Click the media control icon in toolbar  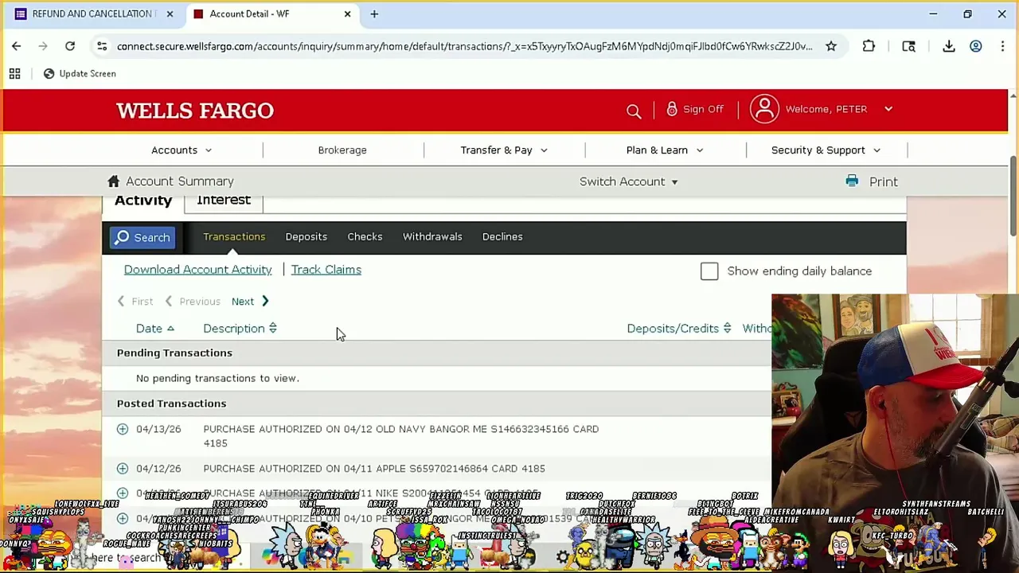908,46
